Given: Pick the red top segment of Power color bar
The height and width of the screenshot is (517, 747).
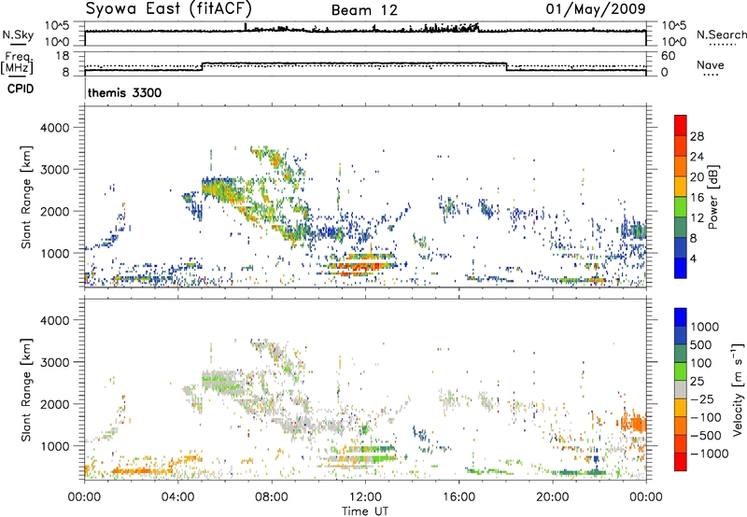Looking at the screenshot, I should 681,125.
